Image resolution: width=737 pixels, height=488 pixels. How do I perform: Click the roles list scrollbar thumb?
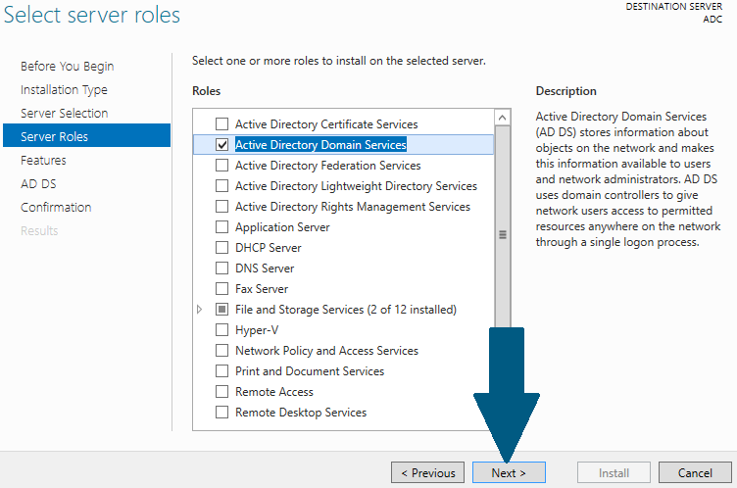point(503,226)
